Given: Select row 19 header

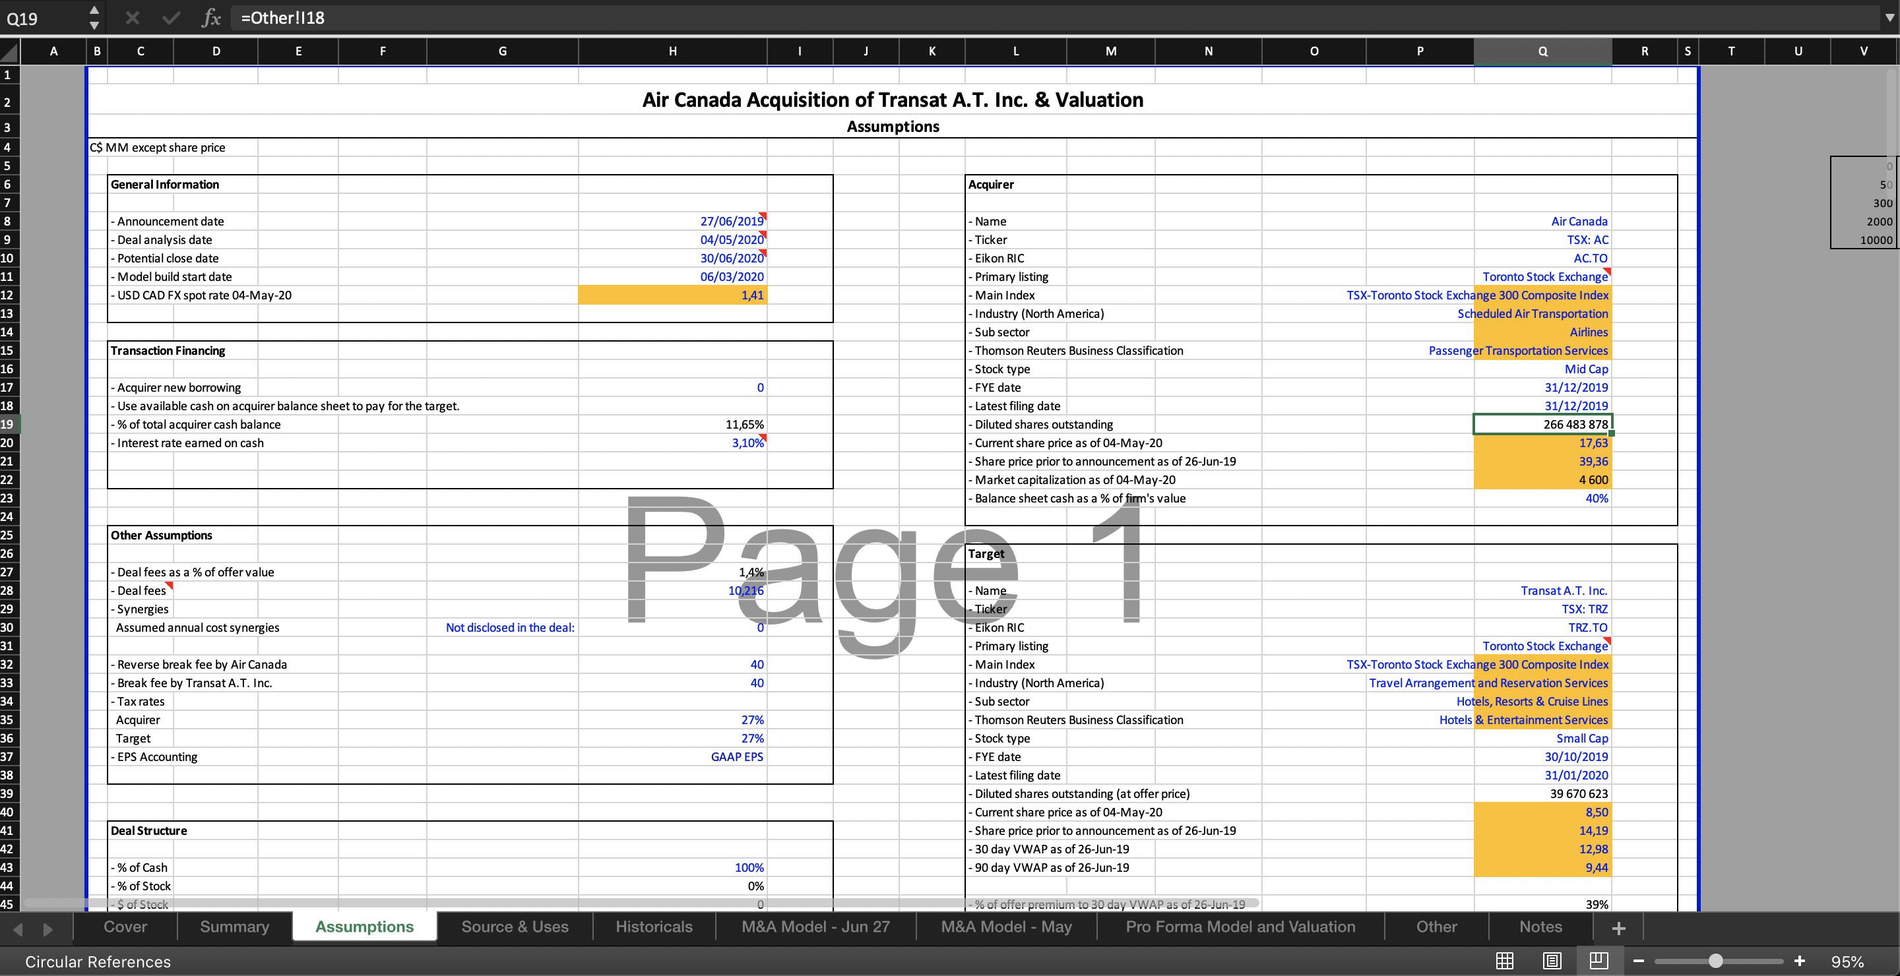Looking at the screenshot, I should tap(9, 424).
